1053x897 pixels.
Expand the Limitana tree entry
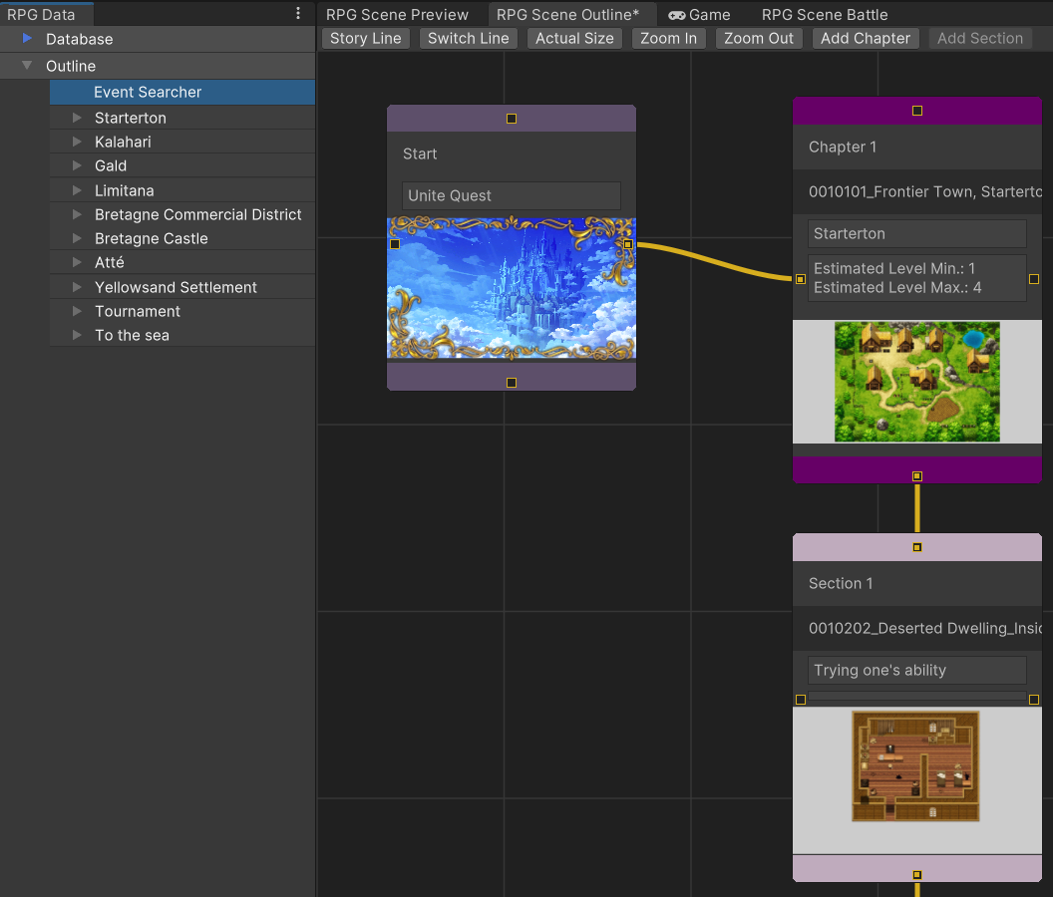[x=77, y=190]
